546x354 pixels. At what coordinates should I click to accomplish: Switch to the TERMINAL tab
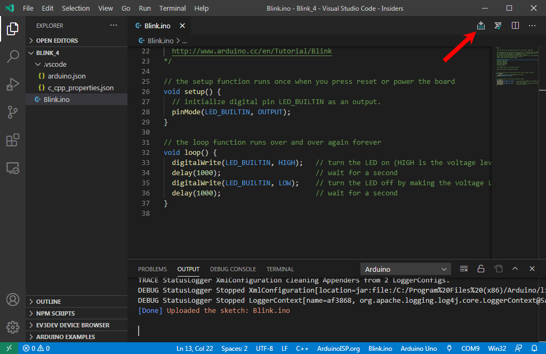(280, 269)
